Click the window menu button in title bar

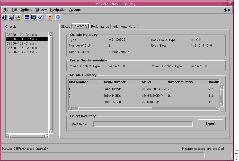4,4
